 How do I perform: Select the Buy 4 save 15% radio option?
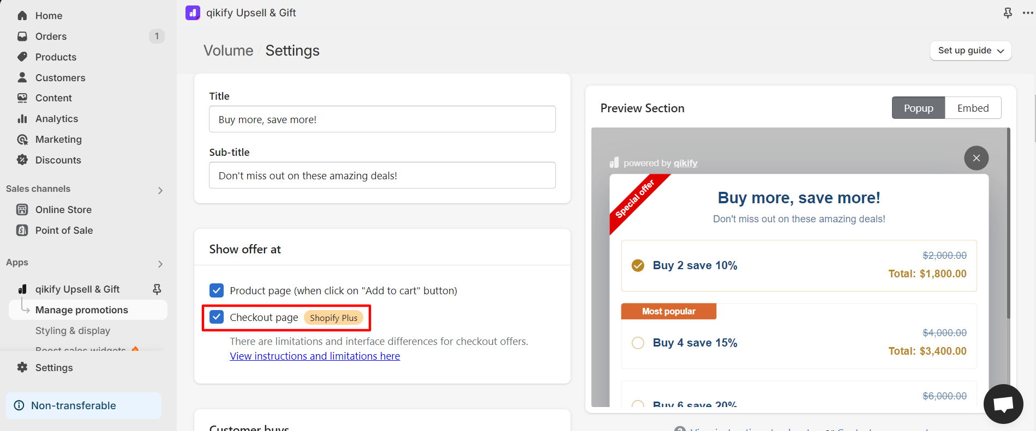(638, 343)
